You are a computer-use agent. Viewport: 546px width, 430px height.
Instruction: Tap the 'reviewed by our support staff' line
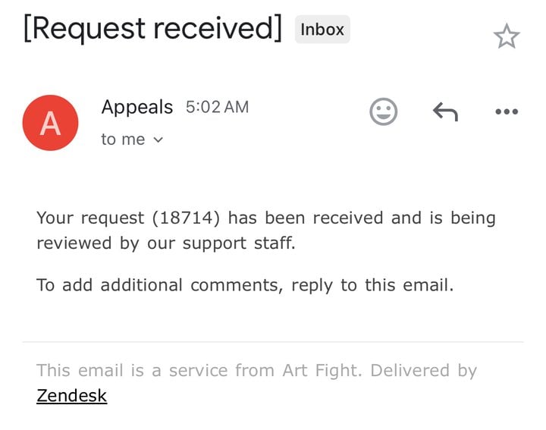click(x=166, y=243)
